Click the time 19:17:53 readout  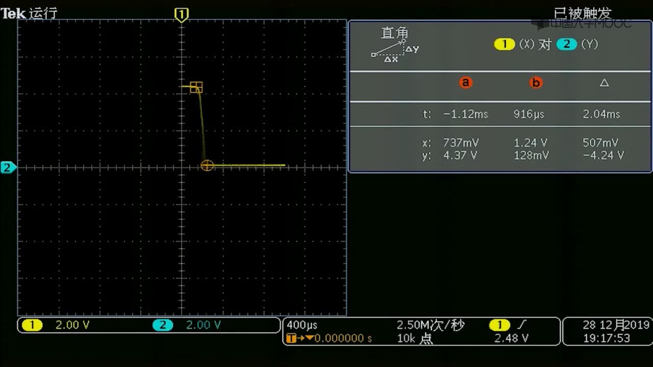coord(607,338)
